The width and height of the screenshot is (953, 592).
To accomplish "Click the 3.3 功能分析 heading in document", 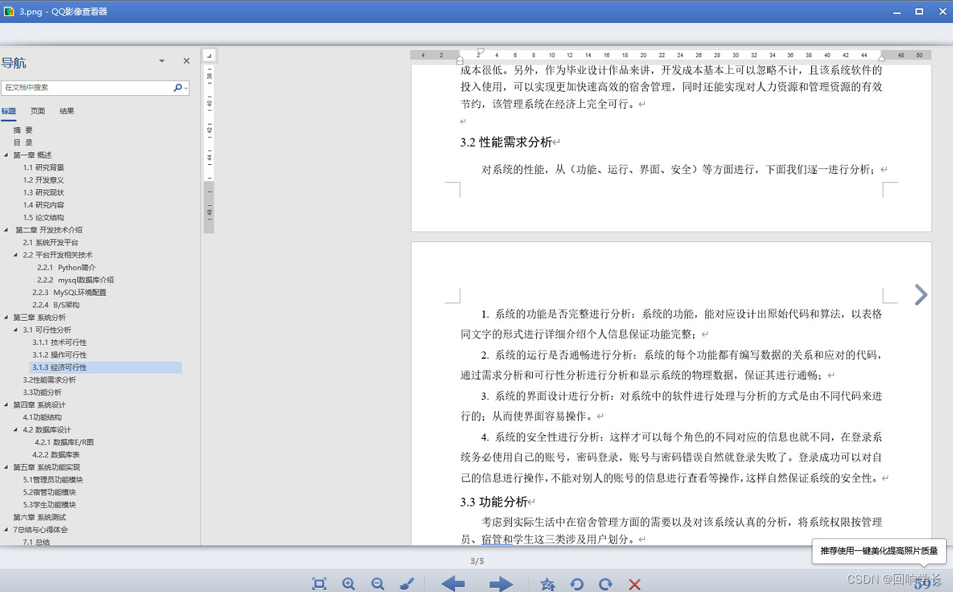I will tap(494, 502).
